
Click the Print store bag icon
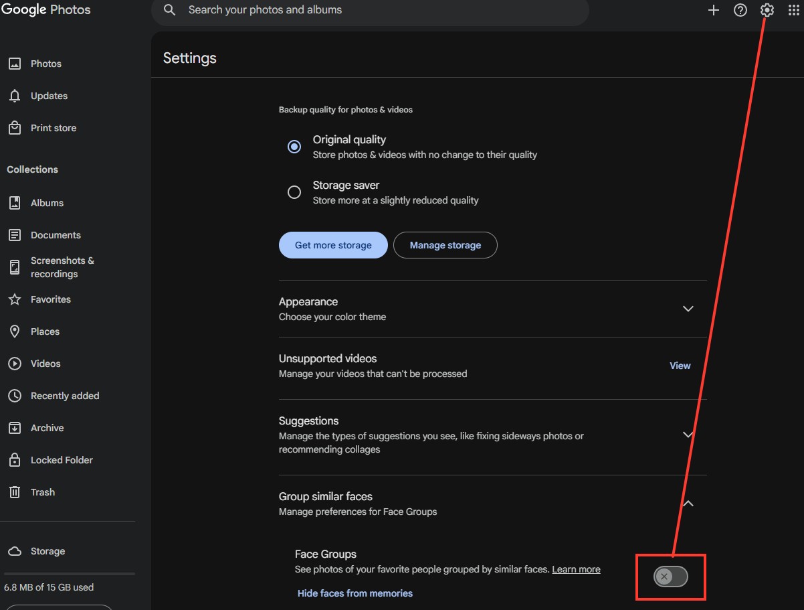15,128
